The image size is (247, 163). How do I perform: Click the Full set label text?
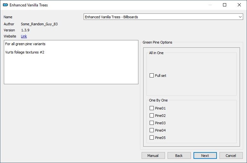(161, 76)
